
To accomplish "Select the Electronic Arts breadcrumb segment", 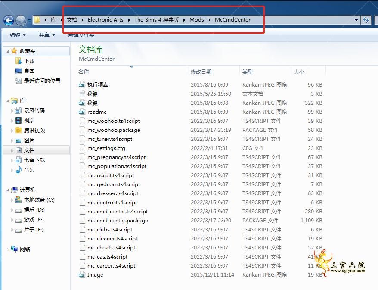I will click(x=105, y=20).
